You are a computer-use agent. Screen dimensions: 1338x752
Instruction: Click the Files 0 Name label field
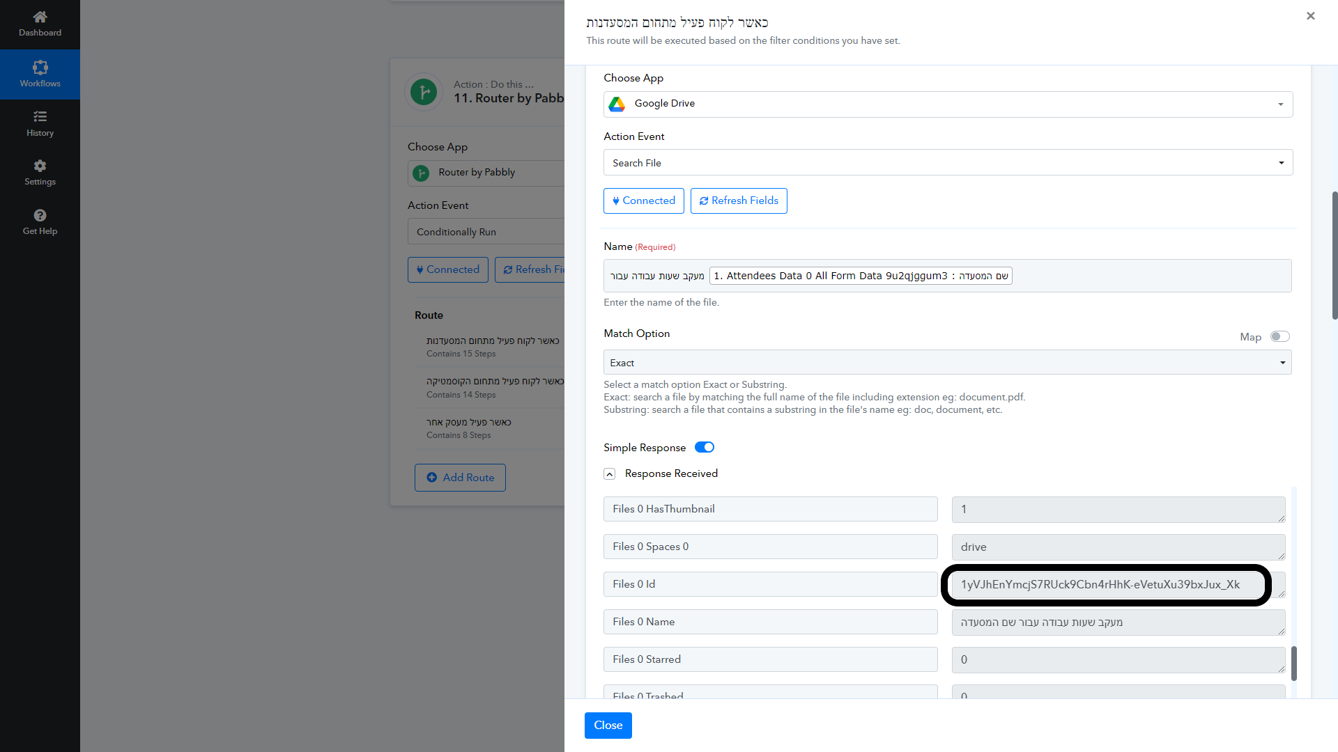(x=771, y=622)
